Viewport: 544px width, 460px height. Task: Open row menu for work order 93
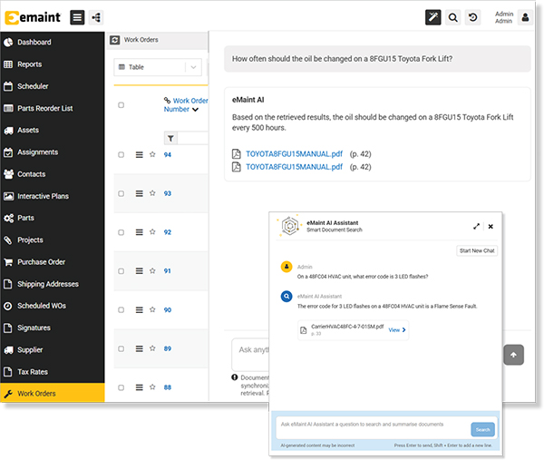tap(139, 194)
